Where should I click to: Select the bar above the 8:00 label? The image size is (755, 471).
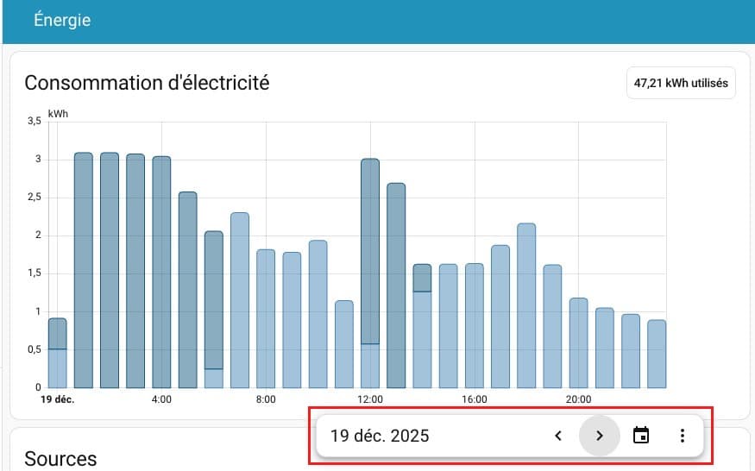pos(266,319)
